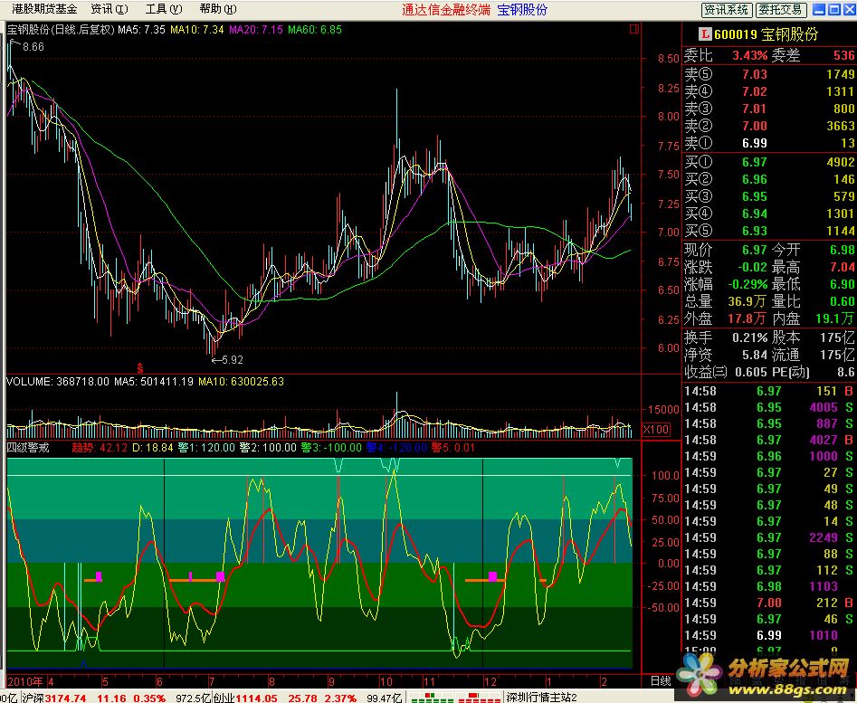857x703 pixels.
Task: Click the 内盘 19.1万 value
Action: pyautogui.click(x=835, y=318)
